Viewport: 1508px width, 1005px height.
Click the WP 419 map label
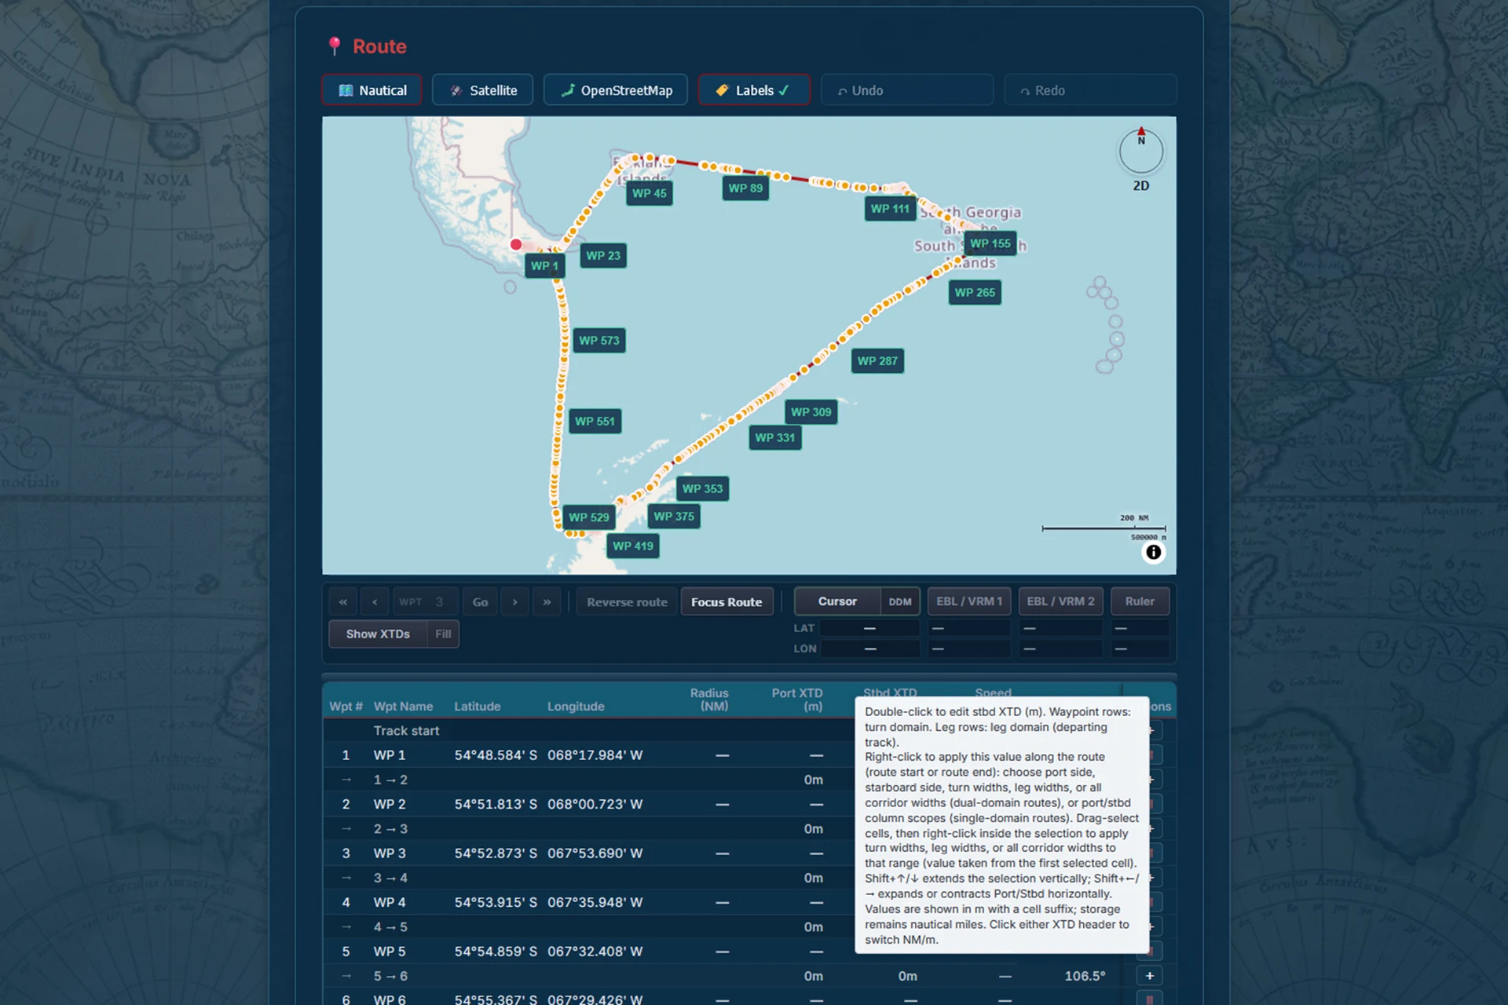(x=633, y=546)
